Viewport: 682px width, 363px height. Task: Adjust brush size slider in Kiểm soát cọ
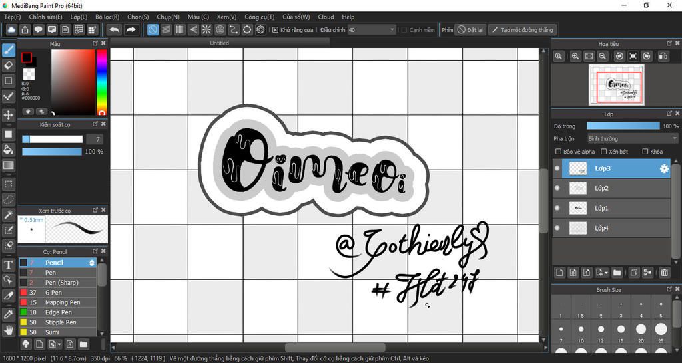tap(52, 140)
